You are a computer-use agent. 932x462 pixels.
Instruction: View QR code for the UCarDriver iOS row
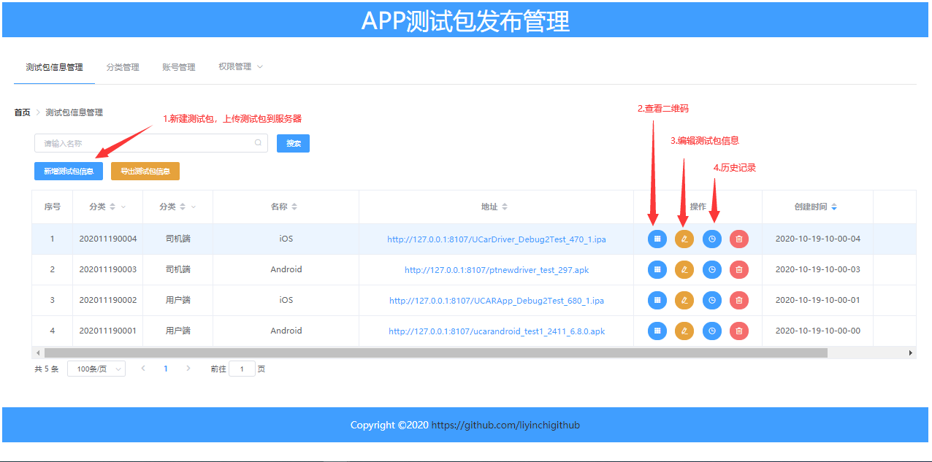pos(657,239)
